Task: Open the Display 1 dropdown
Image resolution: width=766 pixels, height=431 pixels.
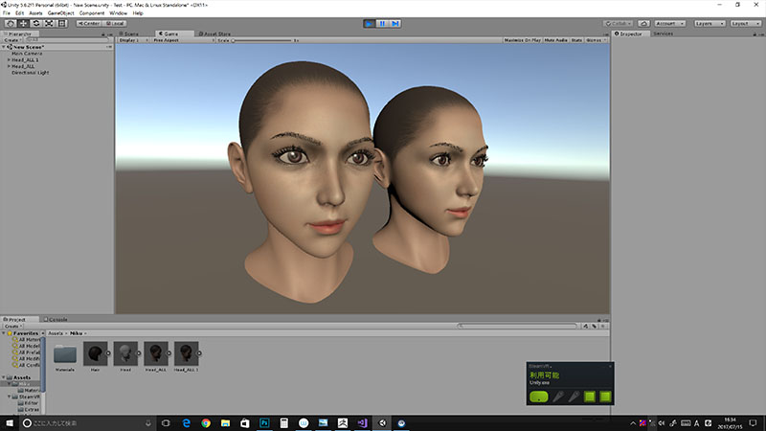Action: (133, 40)
